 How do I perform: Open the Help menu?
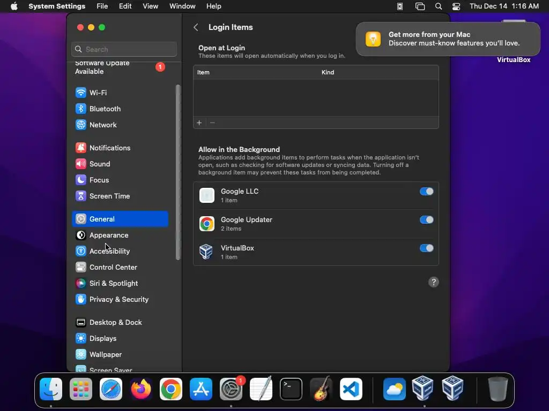[x=213, y=6]
